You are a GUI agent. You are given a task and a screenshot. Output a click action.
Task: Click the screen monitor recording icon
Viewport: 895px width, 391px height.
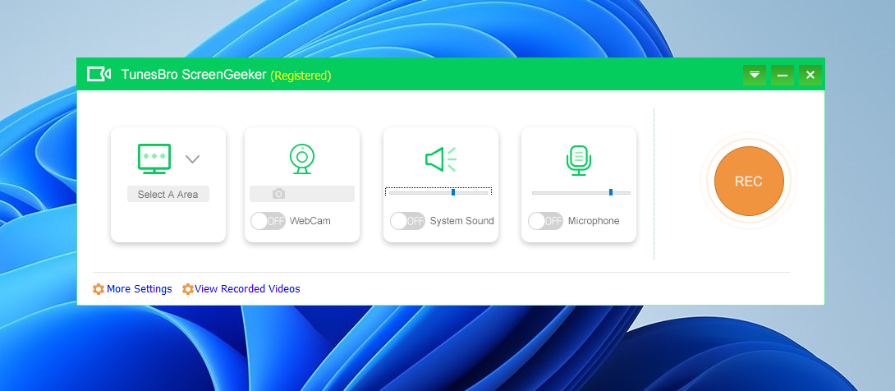tap(154, 159)
